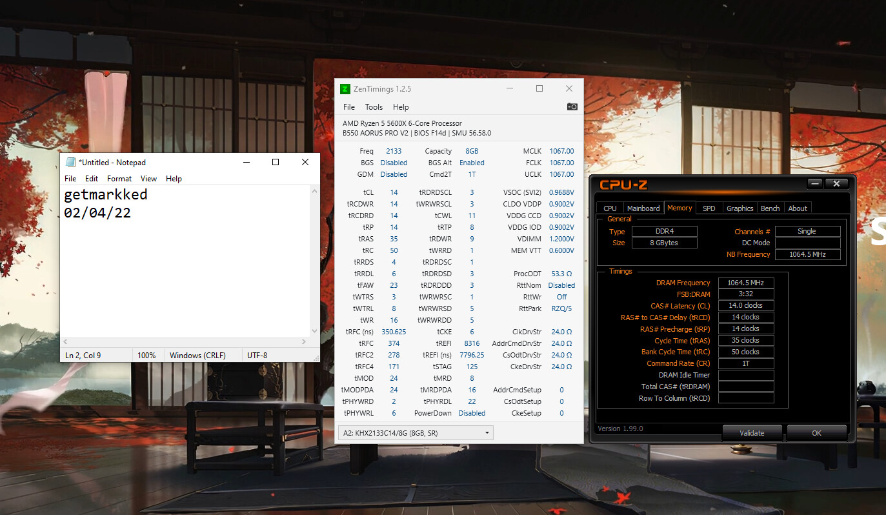The width and height of the screenshot is (886, 515).
Task: Click the Notepad horizontal scrollbar right arrow
Action: point(305,341)
